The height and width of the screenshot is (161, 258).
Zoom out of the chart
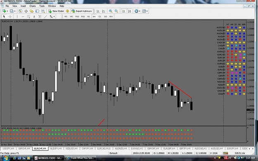click(x=116, y=11)
